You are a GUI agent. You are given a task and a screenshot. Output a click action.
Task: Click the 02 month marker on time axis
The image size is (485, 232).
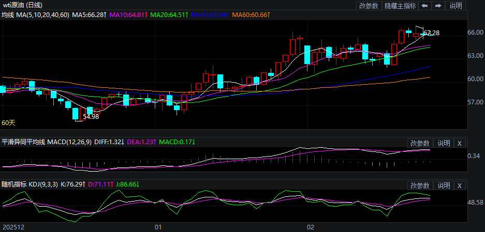311,227
